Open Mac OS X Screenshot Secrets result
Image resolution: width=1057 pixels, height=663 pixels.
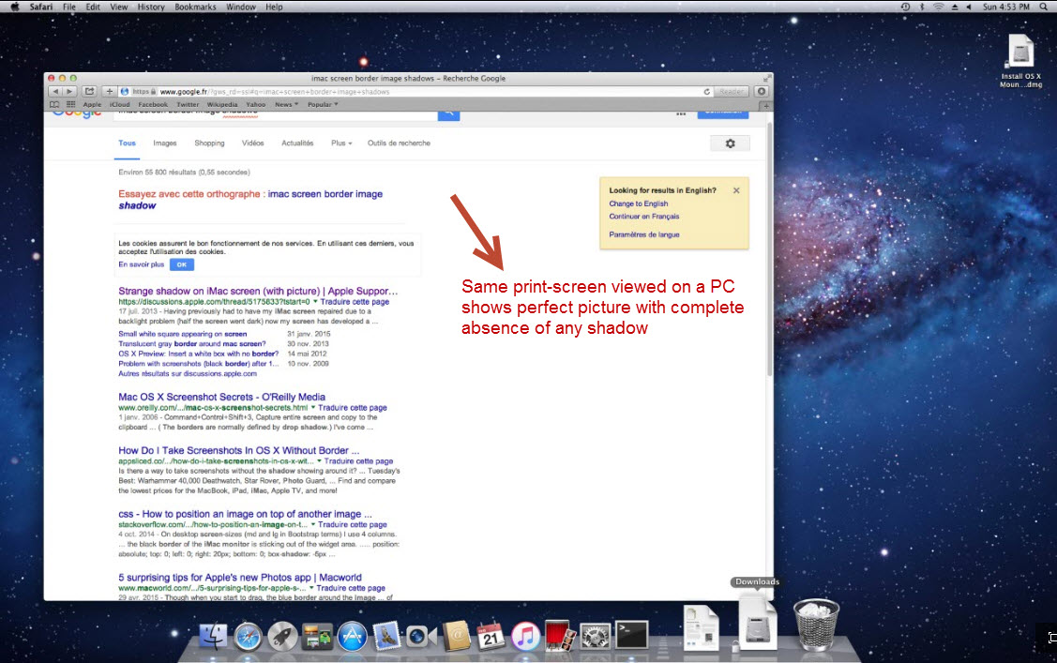pos(221,397)
